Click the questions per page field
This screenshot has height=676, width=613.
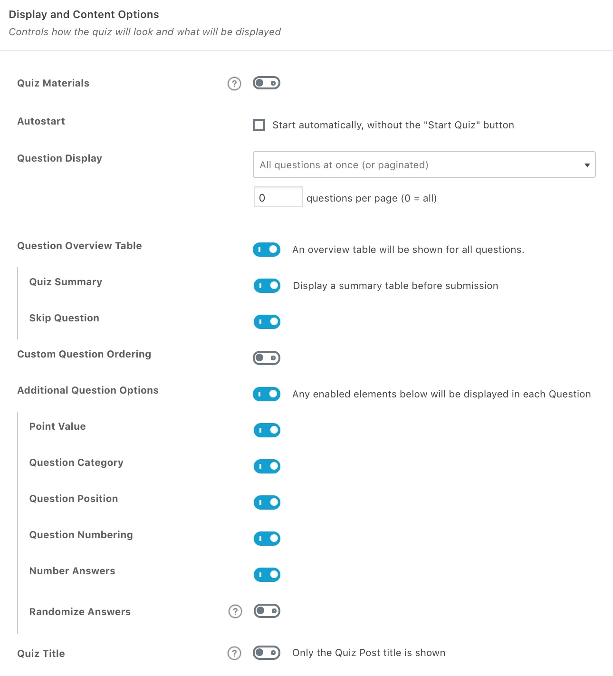coord(278,197)
